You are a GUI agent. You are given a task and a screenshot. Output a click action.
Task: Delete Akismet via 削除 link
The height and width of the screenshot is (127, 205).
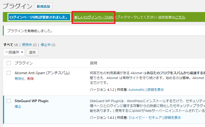tap(31, 79)
